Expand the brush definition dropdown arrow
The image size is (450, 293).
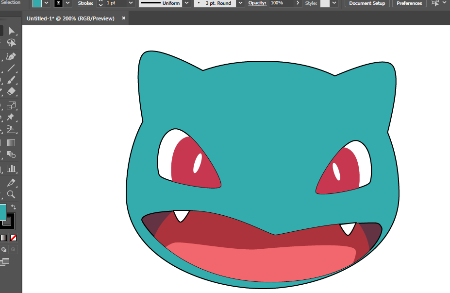(x=240, y=3)
